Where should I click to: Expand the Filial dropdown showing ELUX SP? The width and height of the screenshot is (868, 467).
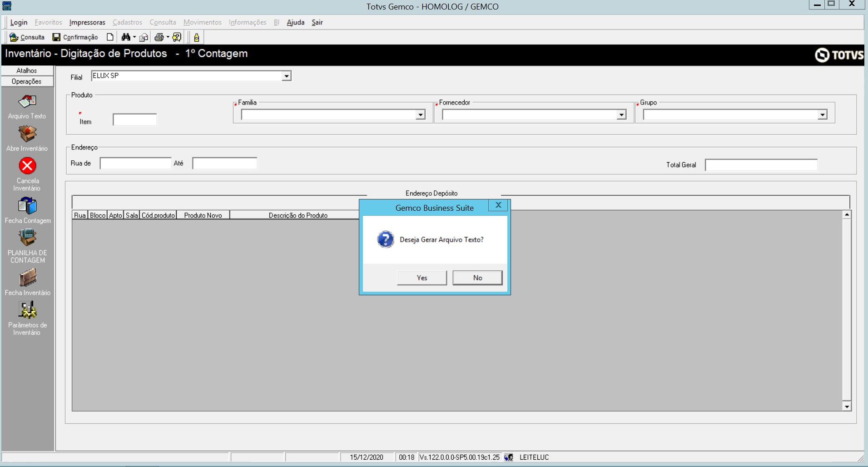point(286,76)
